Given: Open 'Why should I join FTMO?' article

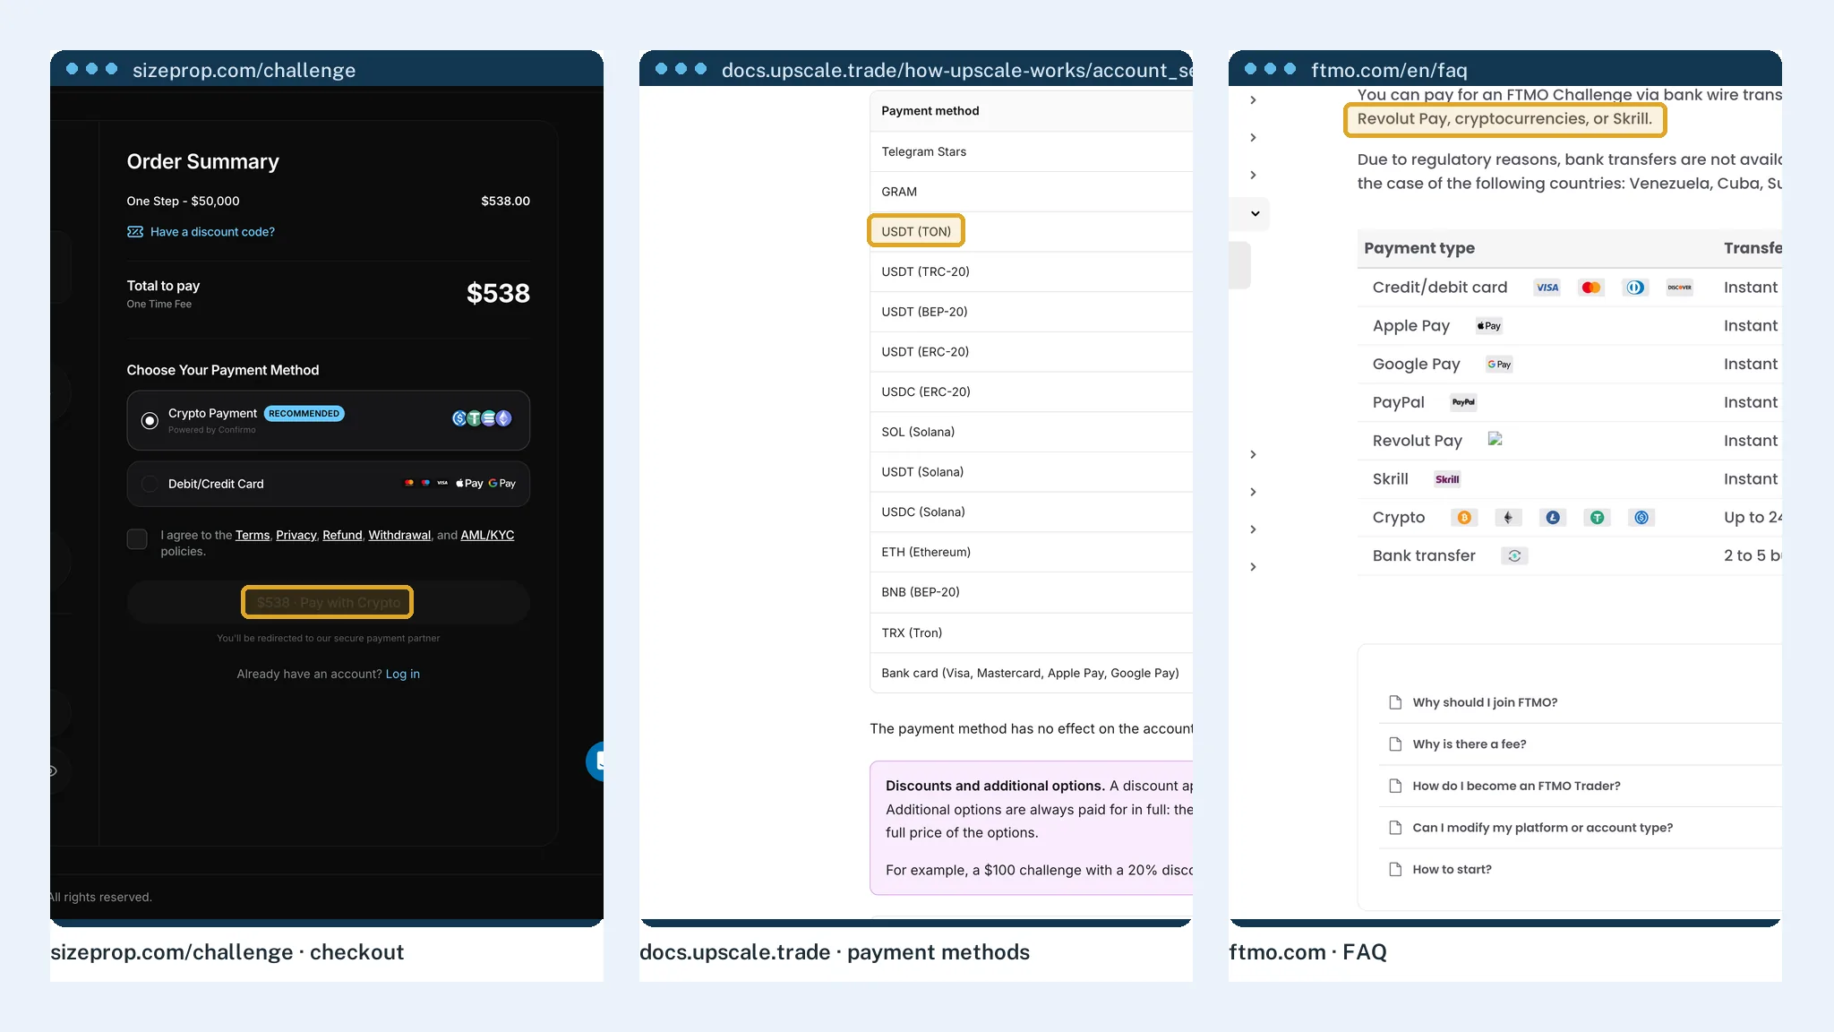Looking at the screenshot, I should (1485, 702).
